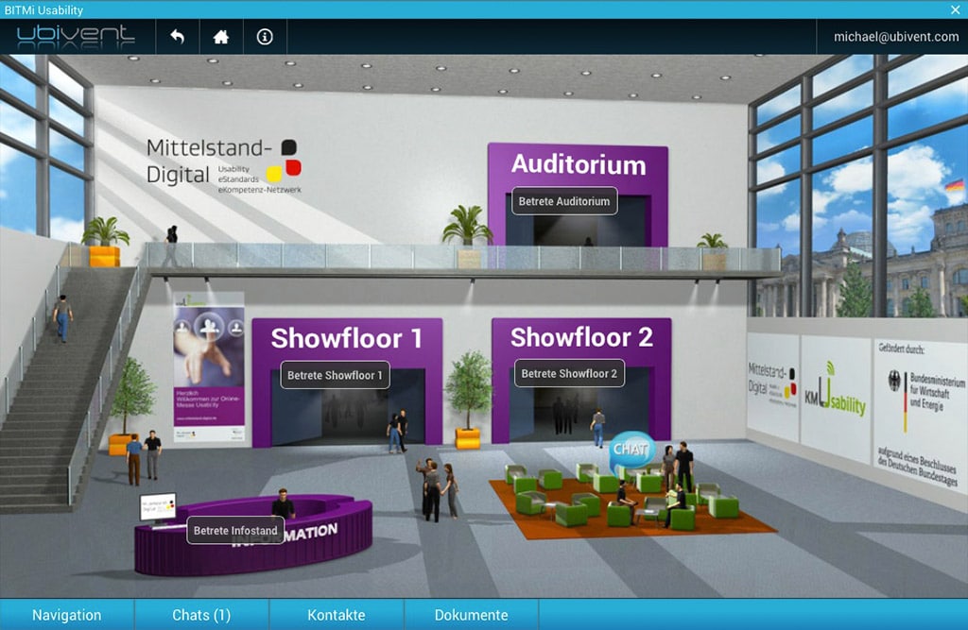968x630 pixels.
Task: Click the Mittelstand-Digital logo on the upper wall
Action: [223, 165]
